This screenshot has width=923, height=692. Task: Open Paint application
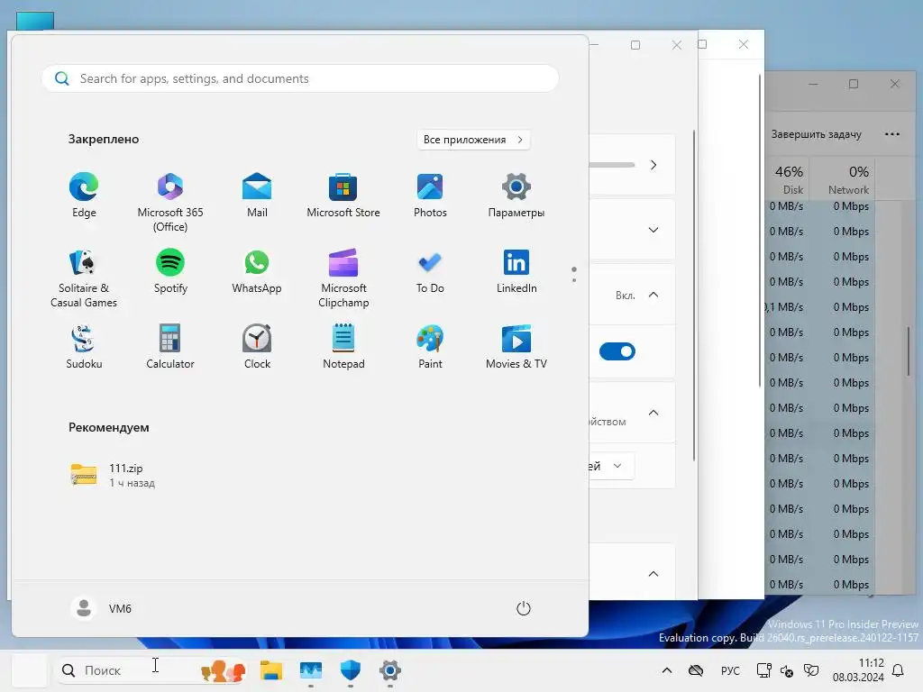[x=430, y=347]
